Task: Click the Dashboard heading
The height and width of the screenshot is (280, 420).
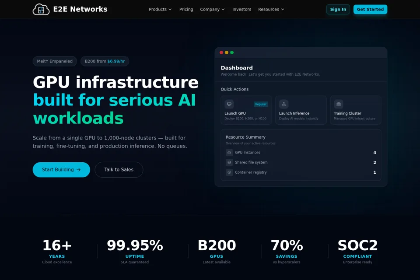Action: click(237, 68)
